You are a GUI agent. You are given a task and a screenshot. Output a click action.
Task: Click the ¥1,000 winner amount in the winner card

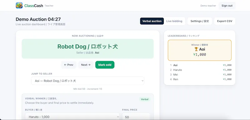point(200,55)
